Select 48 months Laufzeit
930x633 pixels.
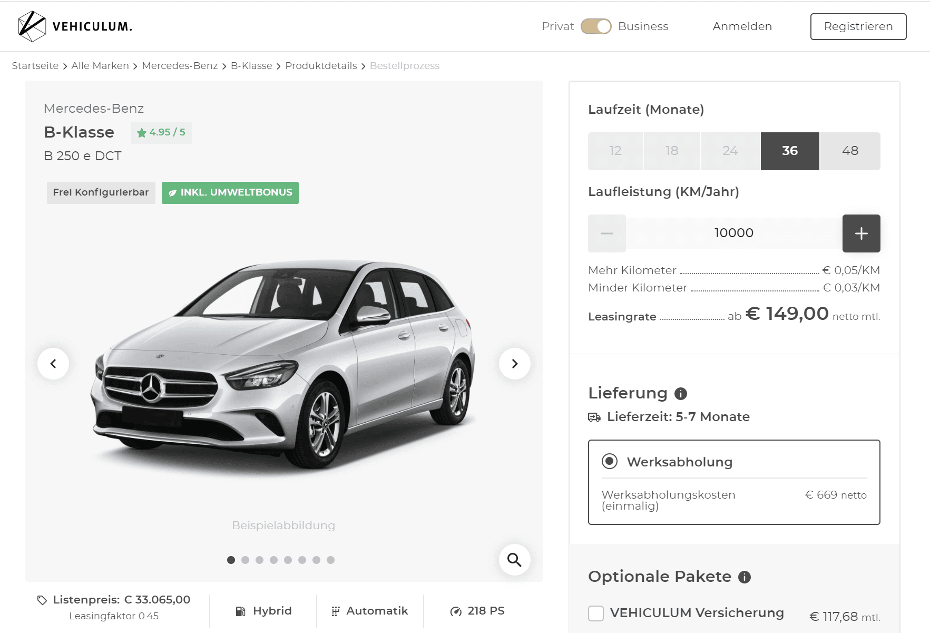850,151
